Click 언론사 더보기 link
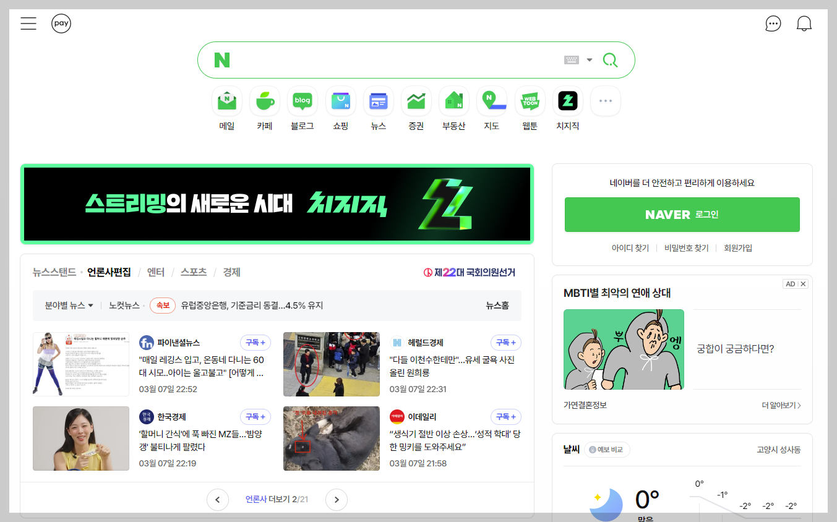This screenshot has height=522, width=837. 277,500
